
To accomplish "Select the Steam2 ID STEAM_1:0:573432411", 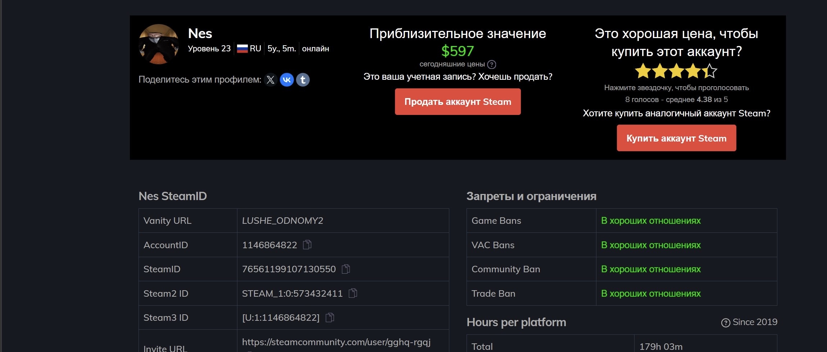I will tap(292, 293).
